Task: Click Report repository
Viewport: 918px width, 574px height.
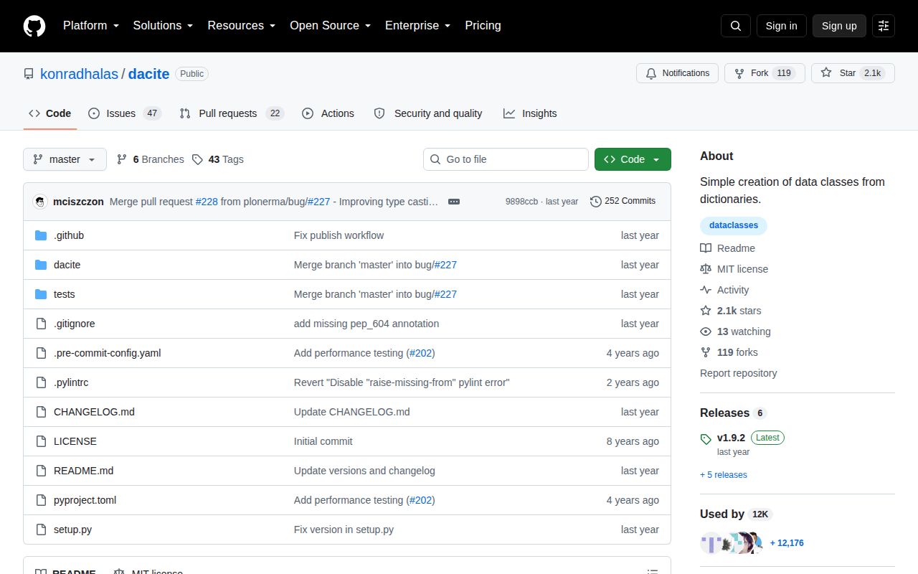Action: (x=739, y=373)
